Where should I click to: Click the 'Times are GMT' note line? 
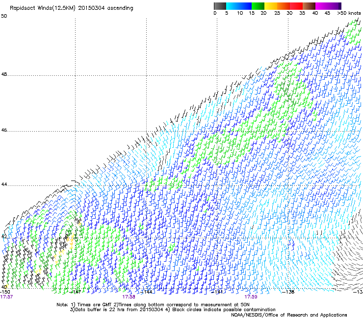pos(153,305)
